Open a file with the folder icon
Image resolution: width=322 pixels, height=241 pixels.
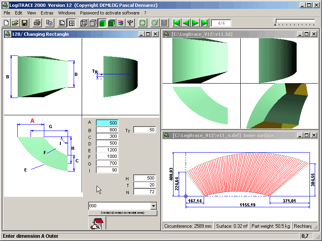[x=15, y=23]
